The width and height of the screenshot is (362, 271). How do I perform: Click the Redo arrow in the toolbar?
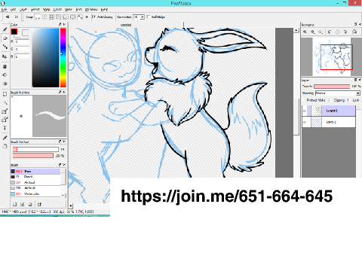(x=17, y=17)
